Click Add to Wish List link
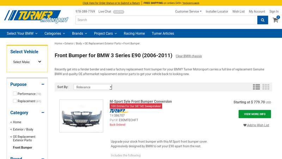Screen dimensions: 282x159 tap(258, 125)
